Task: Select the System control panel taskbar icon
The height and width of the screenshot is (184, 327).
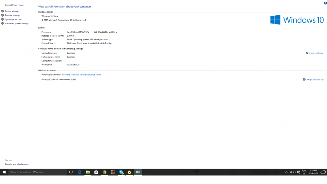Action: [x=138, y=172]
